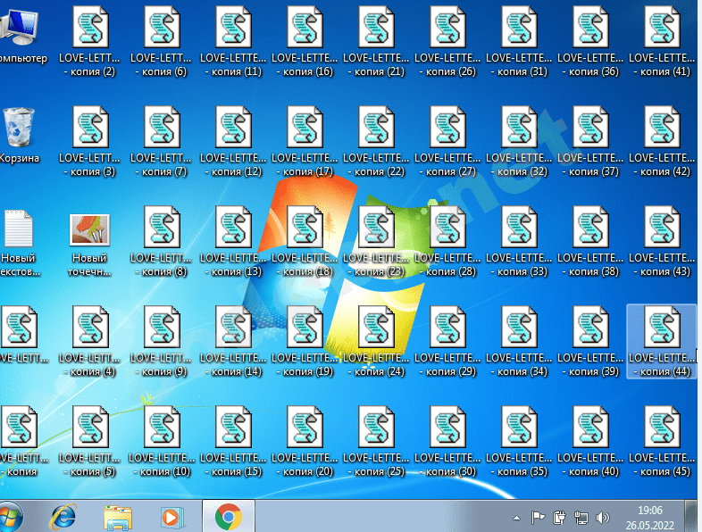Select LOVE-LETTER копия (45) file icon
The image size is (702, 532).
(x=662, y=428)
